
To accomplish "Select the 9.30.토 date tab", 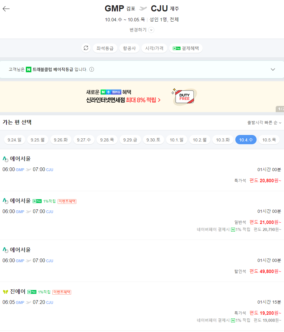I will click(x=153, y=140).
